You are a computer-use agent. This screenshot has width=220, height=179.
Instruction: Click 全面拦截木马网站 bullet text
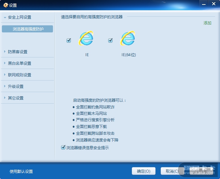(91, 114)
